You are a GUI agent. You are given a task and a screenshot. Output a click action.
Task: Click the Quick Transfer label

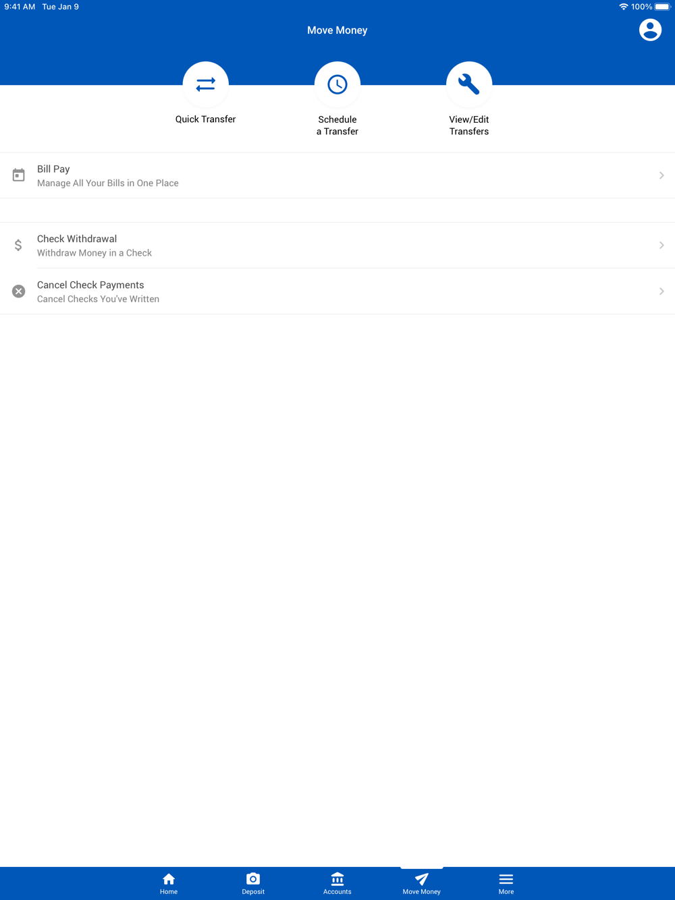point(205,119)
